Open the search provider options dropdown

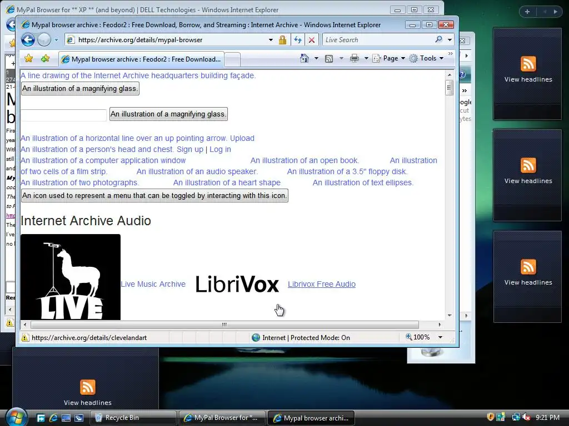450,40
